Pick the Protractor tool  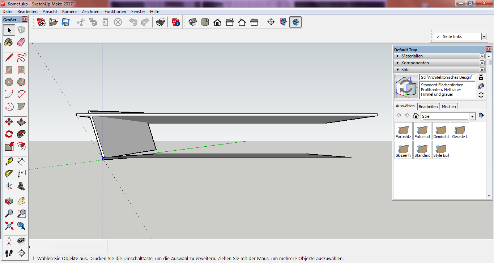tap(9, 174)
